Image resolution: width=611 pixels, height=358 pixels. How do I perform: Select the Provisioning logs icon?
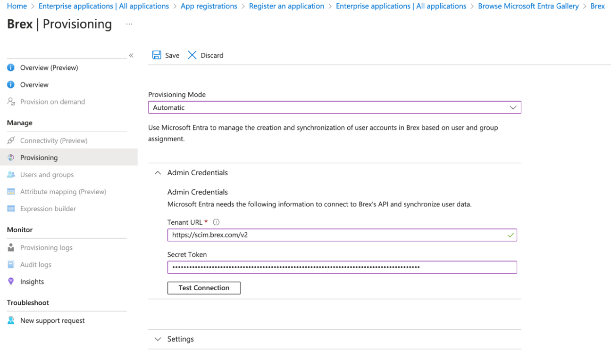[x=12, y=247]
